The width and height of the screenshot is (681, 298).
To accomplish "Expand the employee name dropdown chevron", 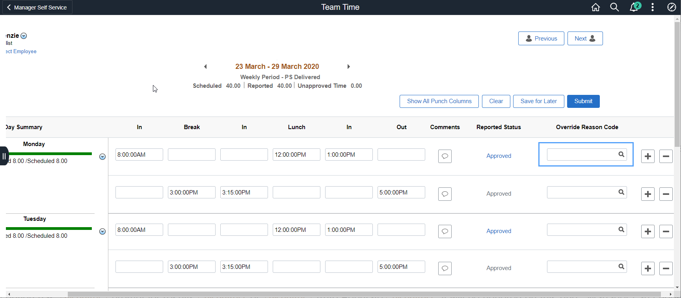I will 24,36.
